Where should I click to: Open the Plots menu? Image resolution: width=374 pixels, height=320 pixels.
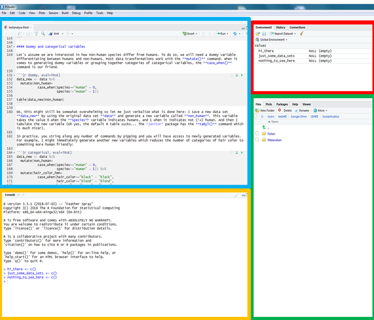point(42,13)
